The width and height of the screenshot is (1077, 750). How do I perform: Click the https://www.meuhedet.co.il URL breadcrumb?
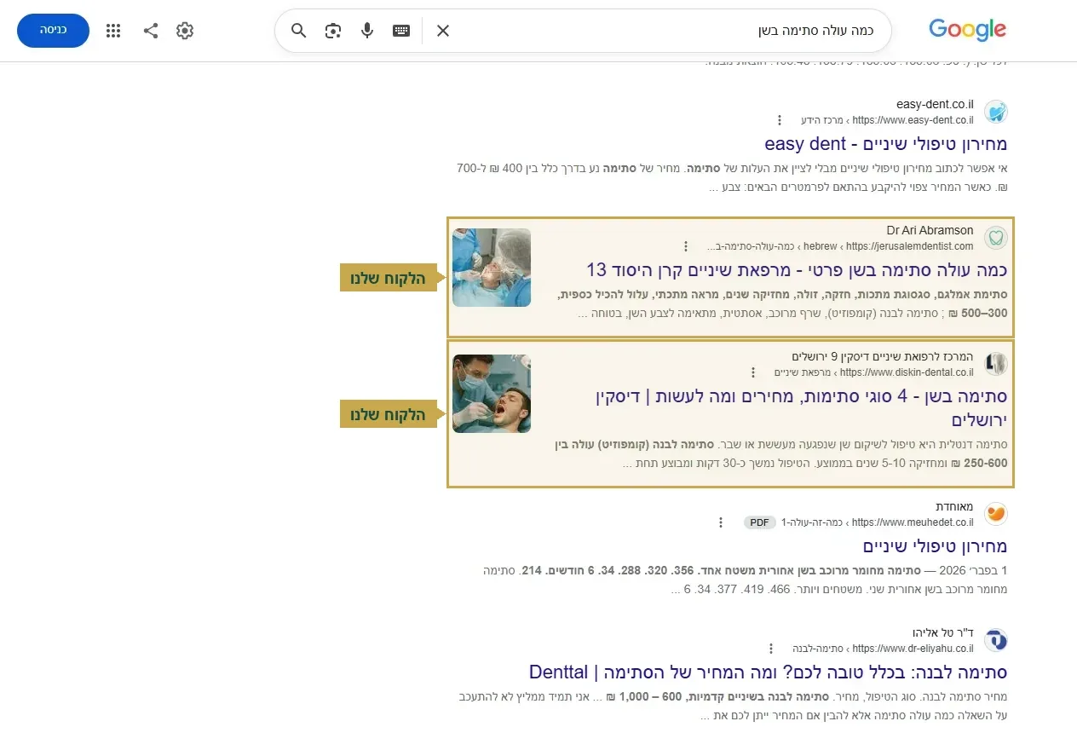coord(913,522)
